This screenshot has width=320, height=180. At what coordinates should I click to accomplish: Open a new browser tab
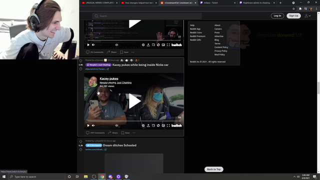280,3
